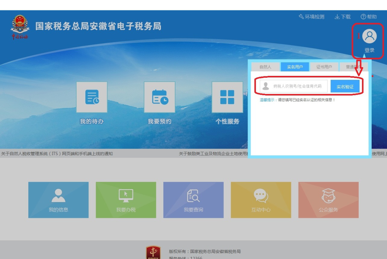Screen dimensions: 387x259
Task: Click the national tax emblem logo
Action: click(20, 27)
